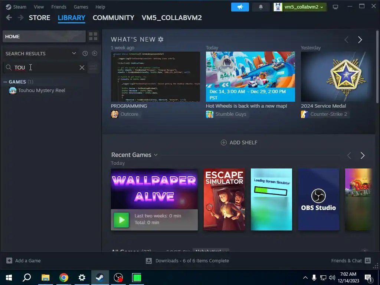Open the Hot Wheels event thumbnail

point(250,76)
